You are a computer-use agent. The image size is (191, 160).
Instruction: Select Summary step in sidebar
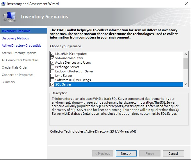pos(8,82)
